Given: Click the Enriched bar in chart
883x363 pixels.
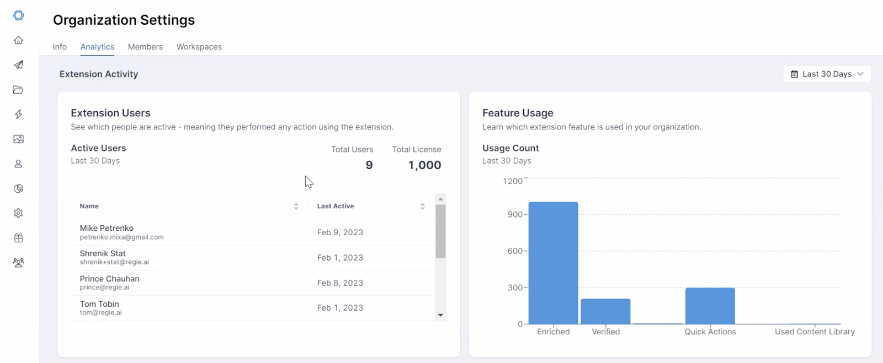Looking at the screenshot, I should click(553, 263).
